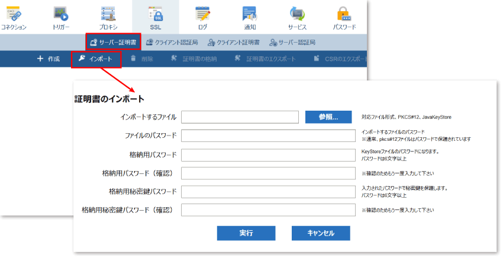Switch to サーバー認証局 tab
The height and width of the screenshot is (258, 503).
tap(292, 43)
